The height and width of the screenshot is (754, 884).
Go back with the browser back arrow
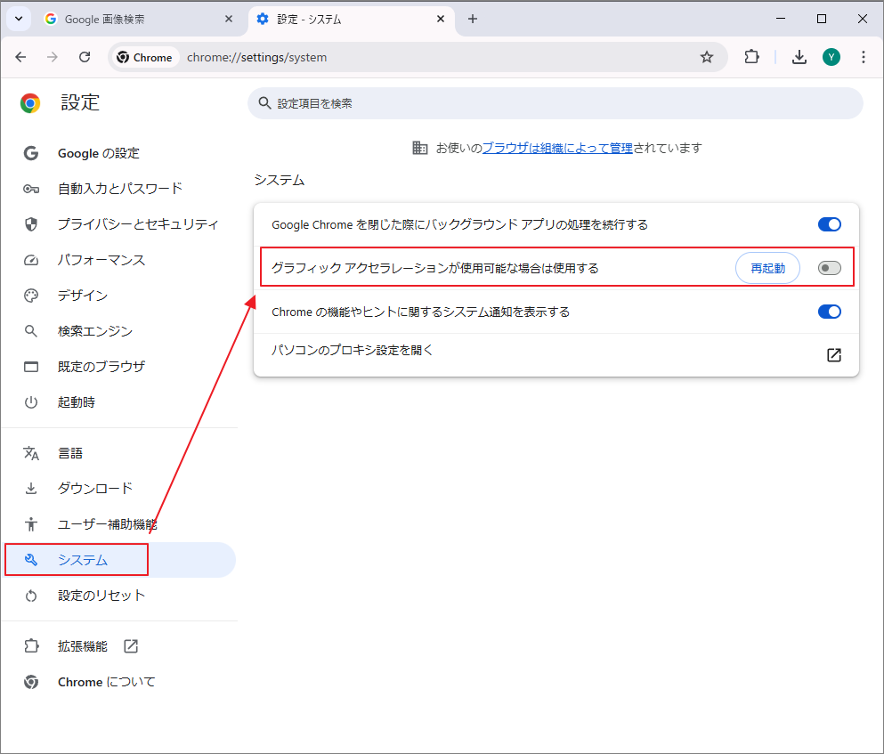pos(20,57)
